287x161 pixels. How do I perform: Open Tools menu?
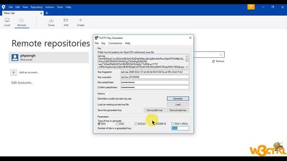click(x=60, y=7)
